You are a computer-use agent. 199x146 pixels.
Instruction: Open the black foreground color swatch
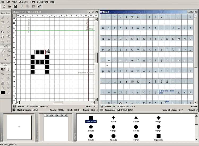pyautogui.click(x=3, y=93)
